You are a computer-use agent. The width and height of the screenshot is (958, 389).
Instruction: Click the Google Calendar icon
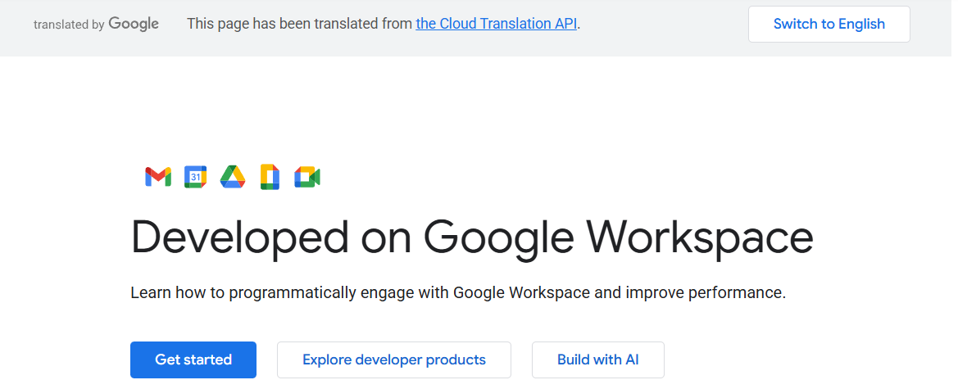[195, 176]
